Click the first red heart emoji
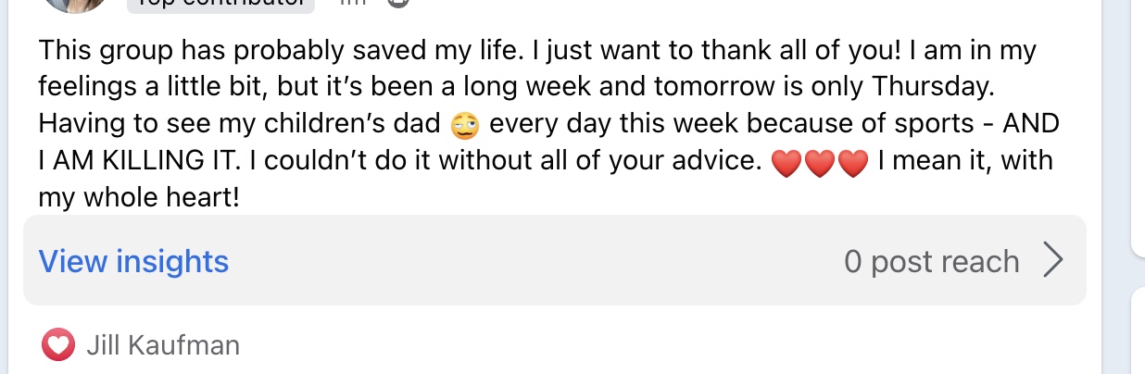Viewport: 1145px width, 374px height. pyautogui.click(x=785, y=164)
